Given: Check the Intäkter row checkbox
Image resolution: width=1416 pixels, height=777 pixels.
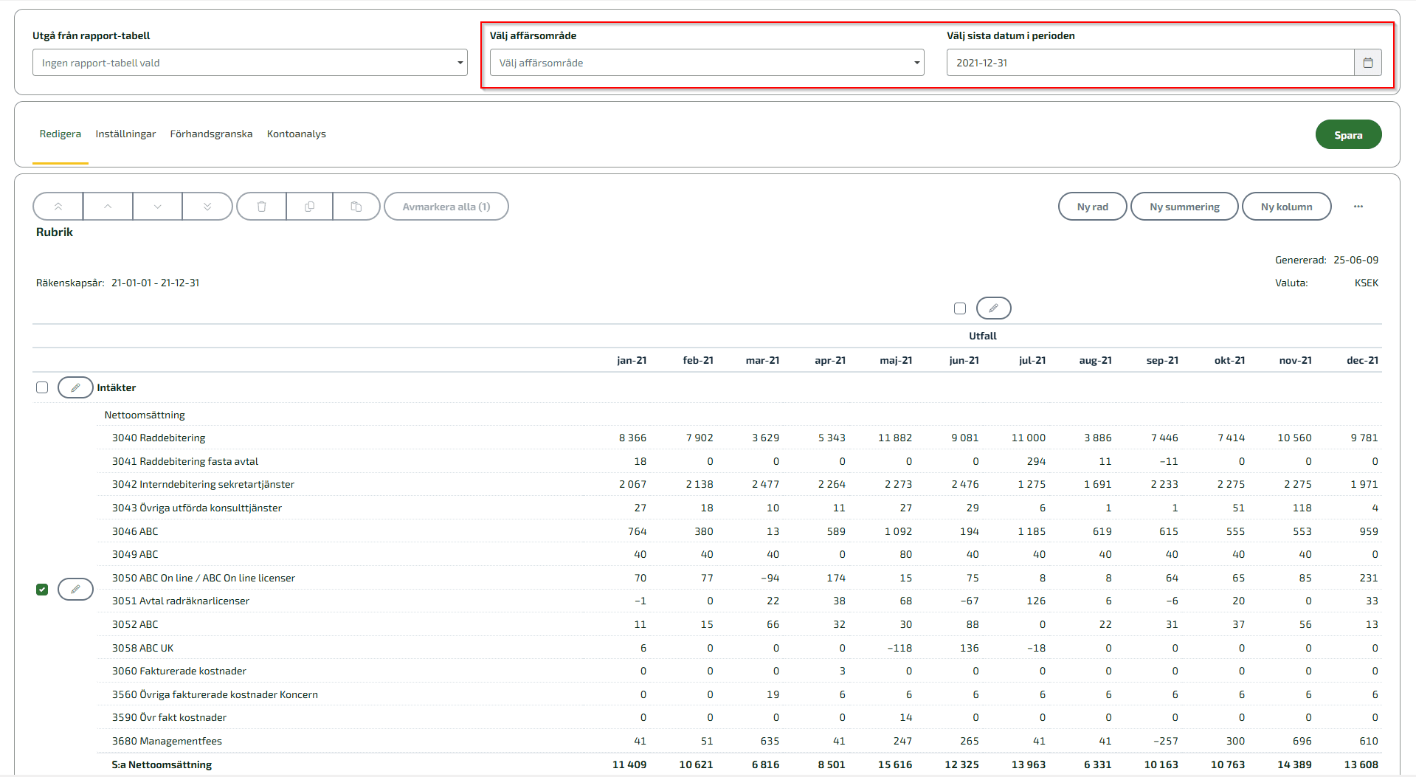Looking at the screenshot, I should [42, 387].
